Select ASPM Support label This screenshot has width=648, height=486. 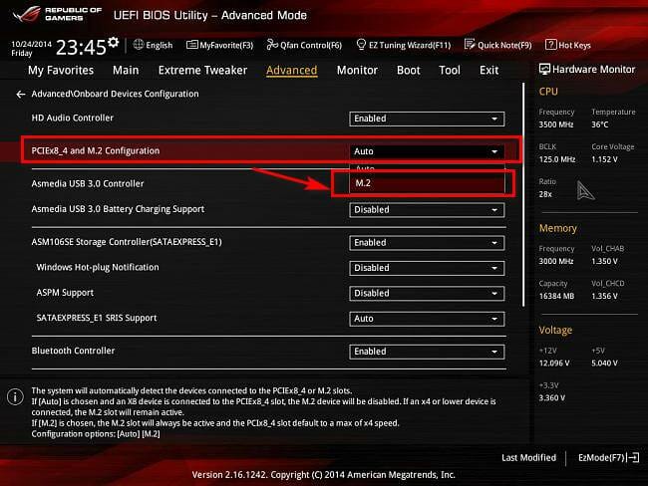(65, 293)
